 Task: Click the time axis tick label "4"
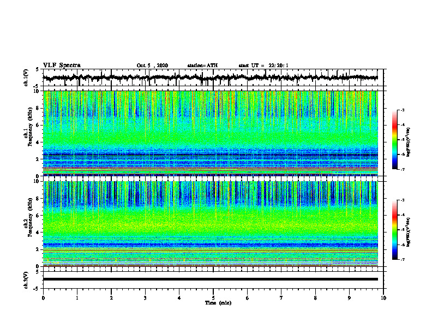point(179,298)
